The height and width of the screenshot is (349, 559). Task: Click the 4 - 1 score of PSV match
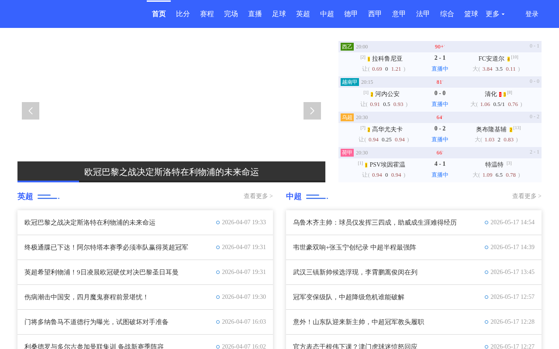(440, 164)
